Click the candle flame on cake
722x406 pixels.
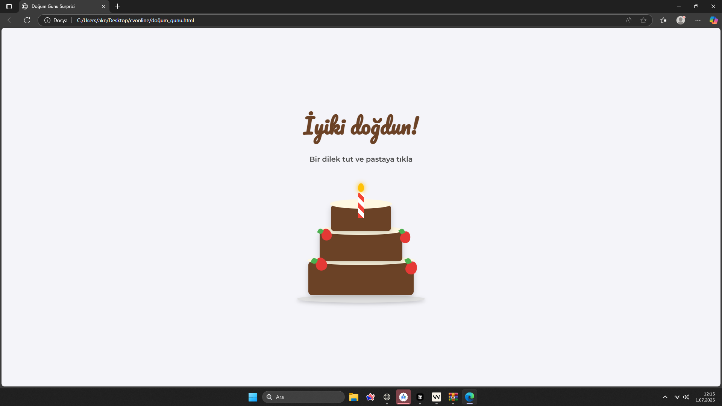(x=361, y=187)
